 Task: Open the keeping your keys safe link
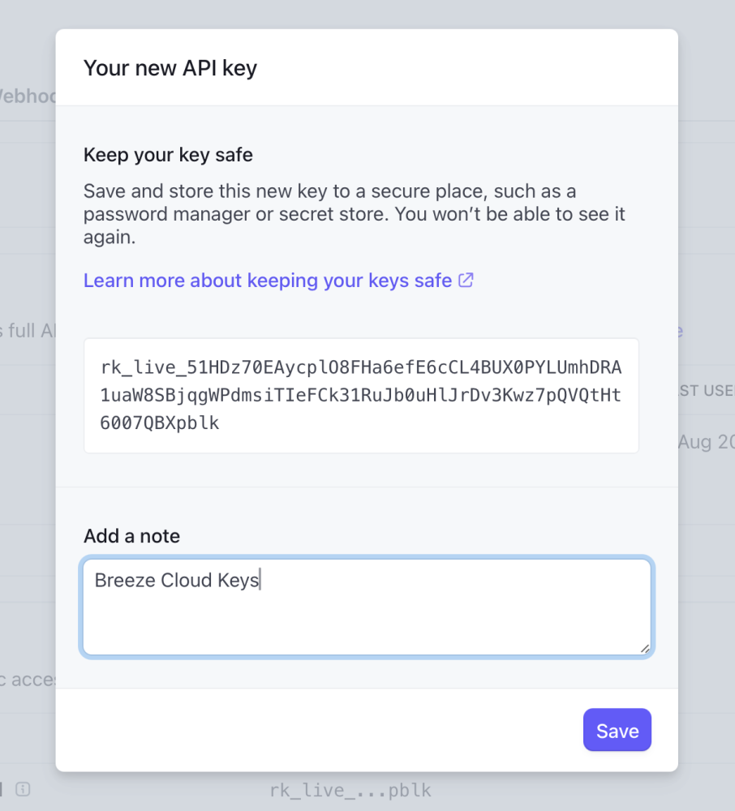click(x=268, y=281)
